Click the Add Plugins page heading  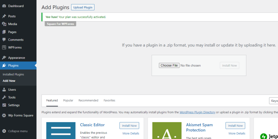point(55,7)
